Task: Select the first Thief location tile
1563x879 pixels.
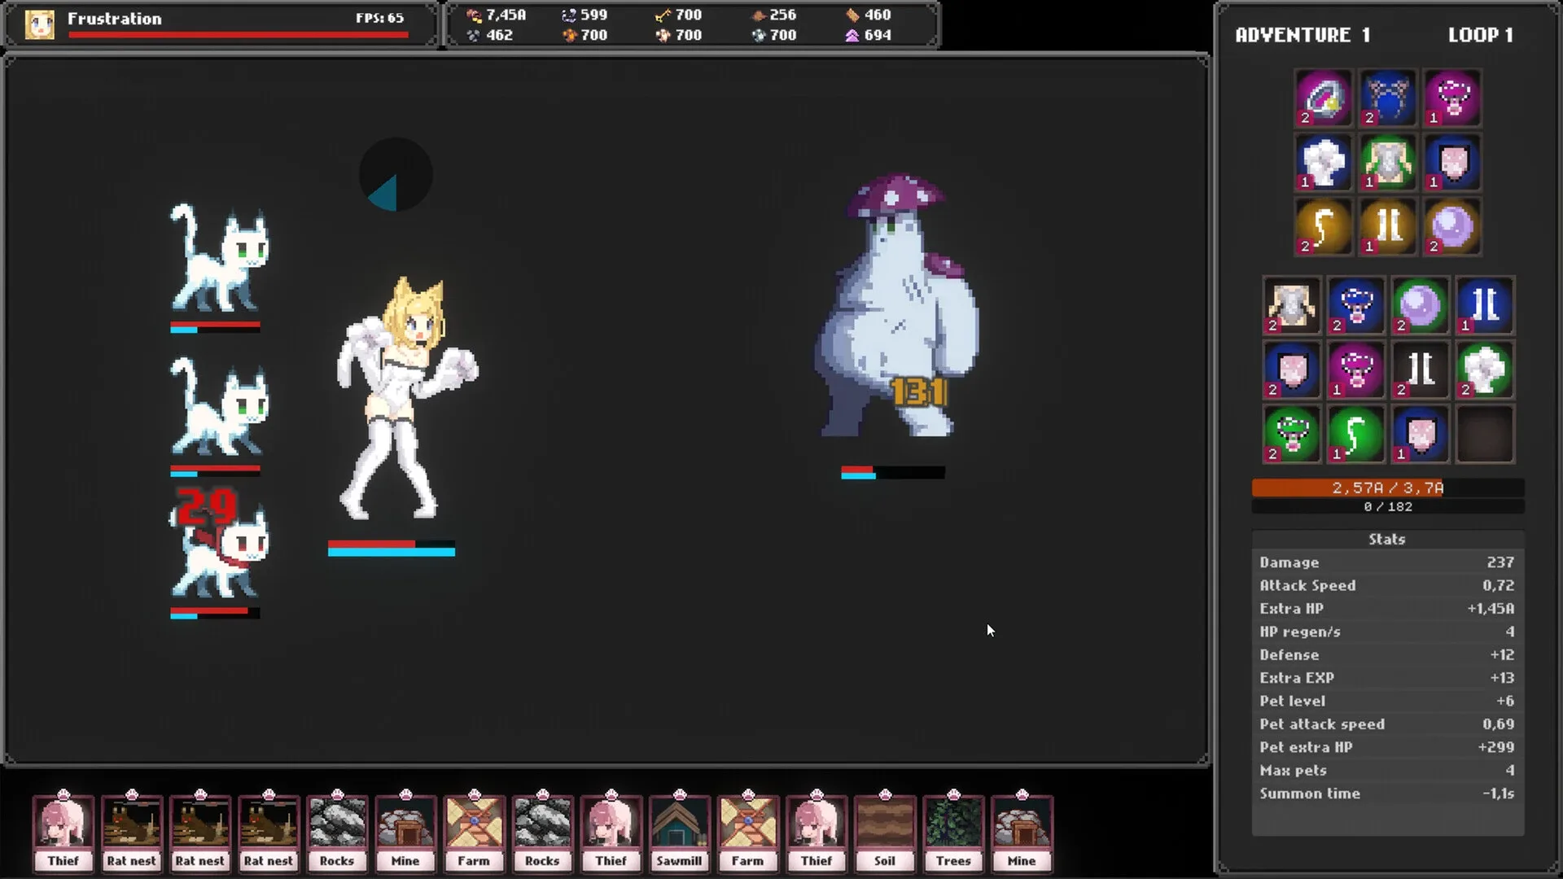Action: 63,832
